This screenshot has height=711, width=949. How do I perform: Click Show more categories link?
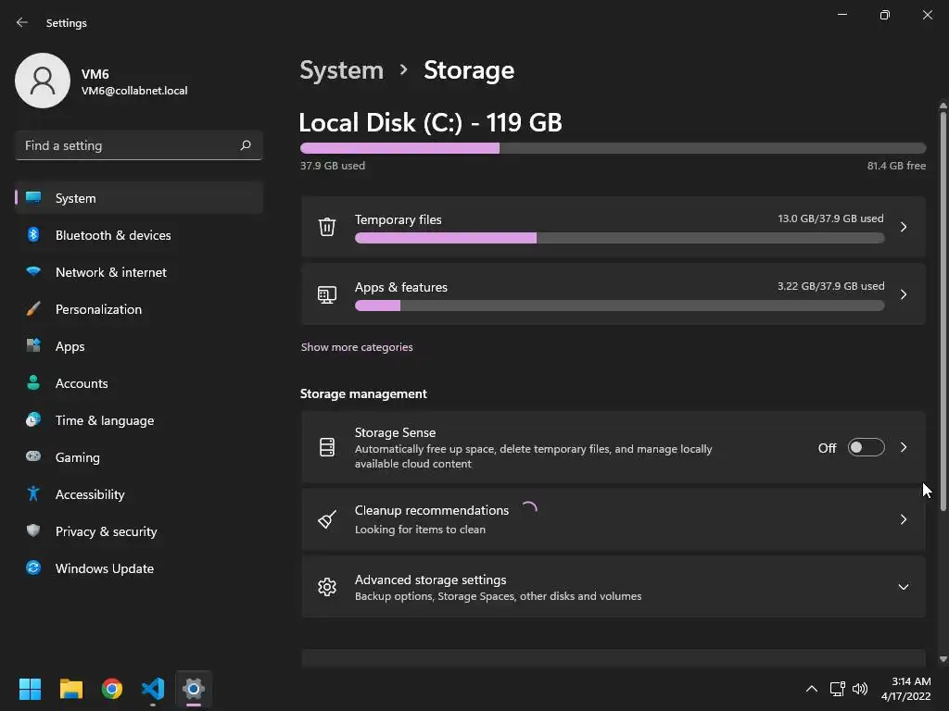click(x=357, y=347)
